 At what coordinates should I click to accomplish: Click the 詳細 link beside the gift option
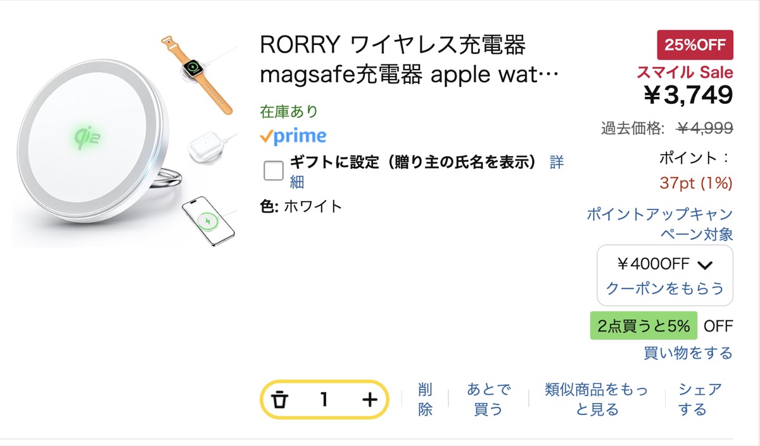click(555, 163)
